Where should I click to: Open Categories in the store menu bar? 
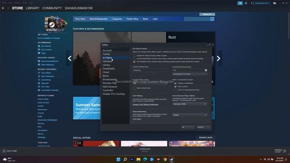coord(117,19)
